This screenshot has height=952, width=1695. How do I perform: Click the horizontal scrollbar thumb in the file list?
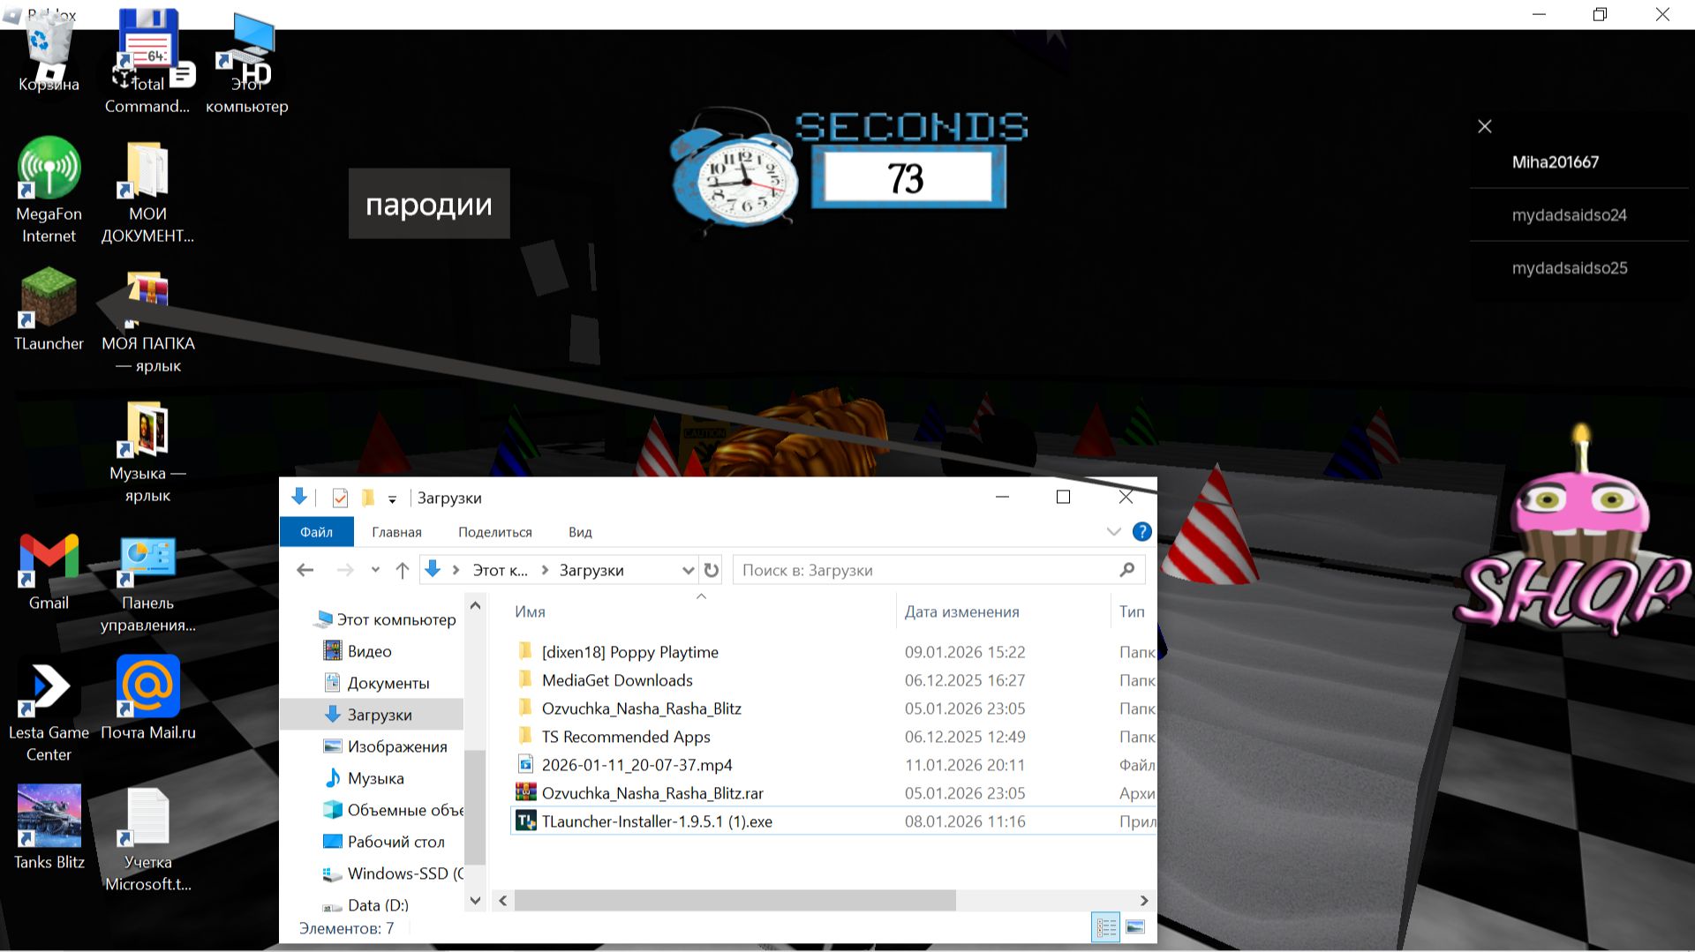734,900
